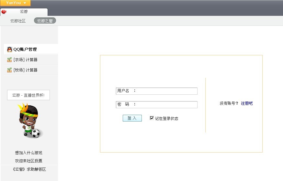Open the YunYou dropdown menu
This screenshot has width=283, height=181.
click(x=15, y=3)
